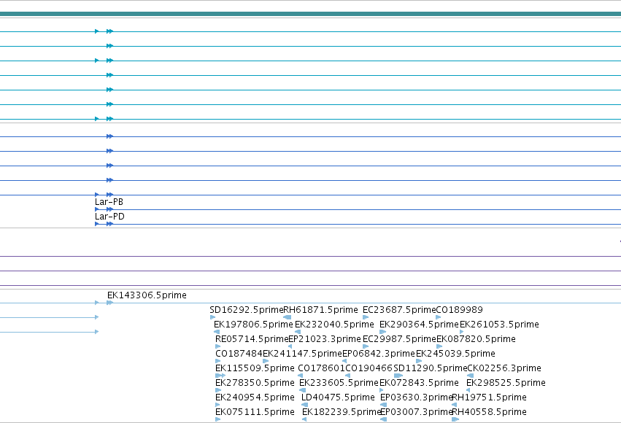The height and width of the screenshot is (423, 621).
Task: Open the CO189989 EST feature
Action: [x=460, y=310]
